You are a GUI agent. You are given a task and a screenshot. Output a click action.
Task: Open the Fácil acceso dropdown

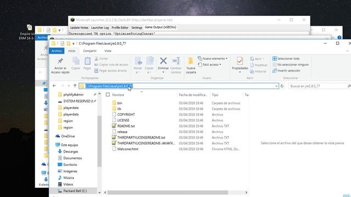pyautogui.click(x=210, y=65)
